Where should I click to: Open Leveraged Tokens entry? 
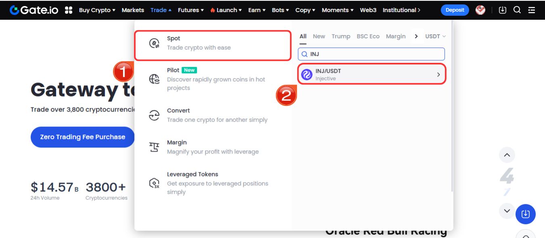tap(213, 183)
